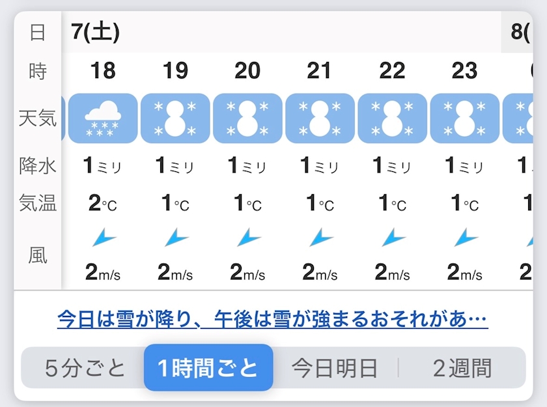
Task: Click the wind direction arrow for 23:00
Action: coord(465,238)
